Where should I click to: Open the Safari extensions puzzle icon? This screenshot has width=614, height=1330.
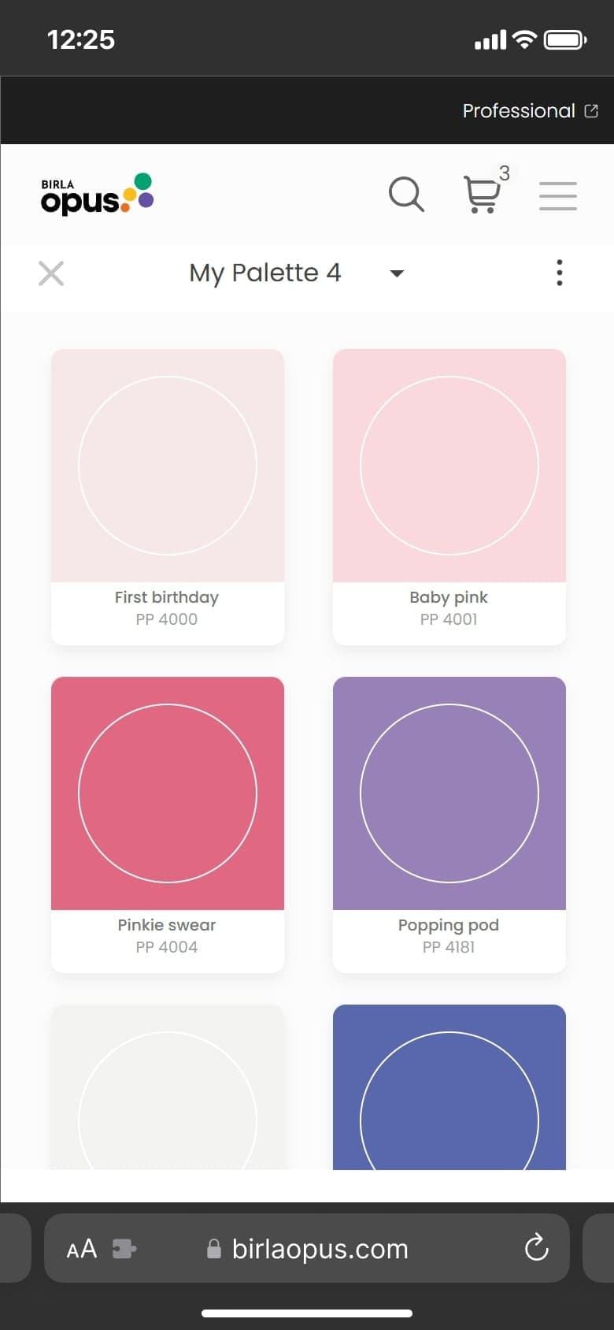click(x=124, y=1249)
